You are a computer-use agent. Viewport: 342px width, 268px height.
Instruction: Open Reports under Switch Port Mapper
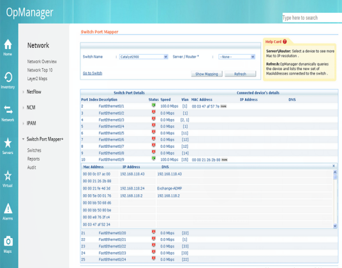(33, 159)
